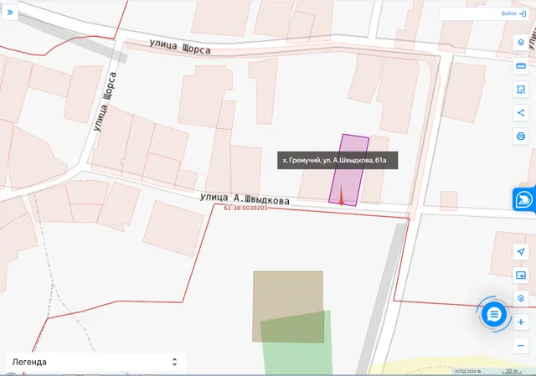This screenshot has height=376, width=536.
Task: Click the Легенда up-down chevron arrows
Action: [x=174, y=362]
